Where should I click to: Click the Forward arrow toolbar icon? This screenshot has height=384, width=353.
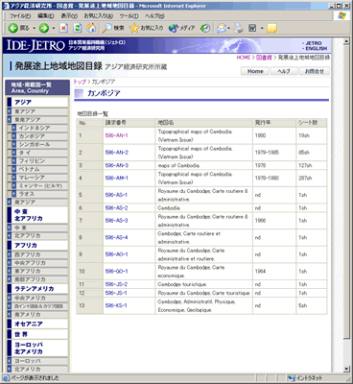click(44, 28)
